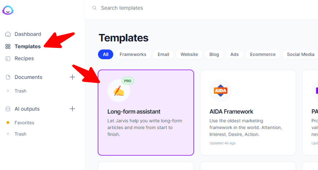The image size is (318, 170).
Task: Click the Documents file icon
Action: (8, 77)
